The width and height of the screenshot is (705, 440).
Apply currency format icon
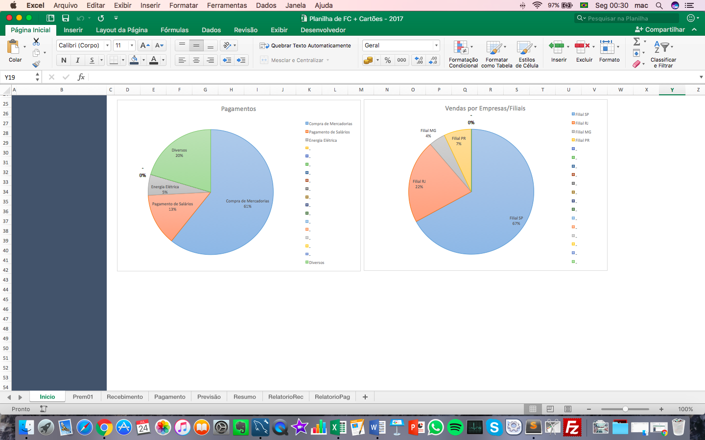point(368,60)
